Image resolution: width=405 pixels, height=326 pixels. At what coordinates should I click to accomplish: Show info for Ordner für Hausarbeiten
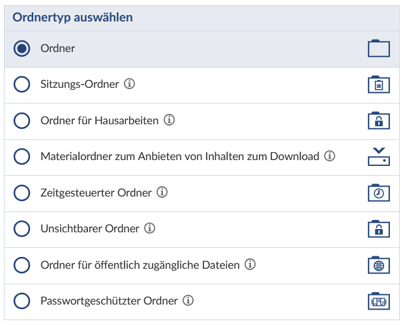click(170, 120)
